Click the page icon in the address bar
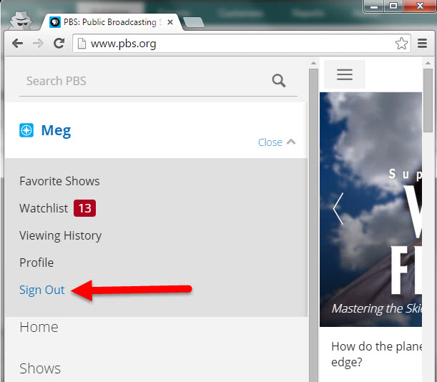The width and height of the screenshot is (437, 382). [x=82, y=44]
